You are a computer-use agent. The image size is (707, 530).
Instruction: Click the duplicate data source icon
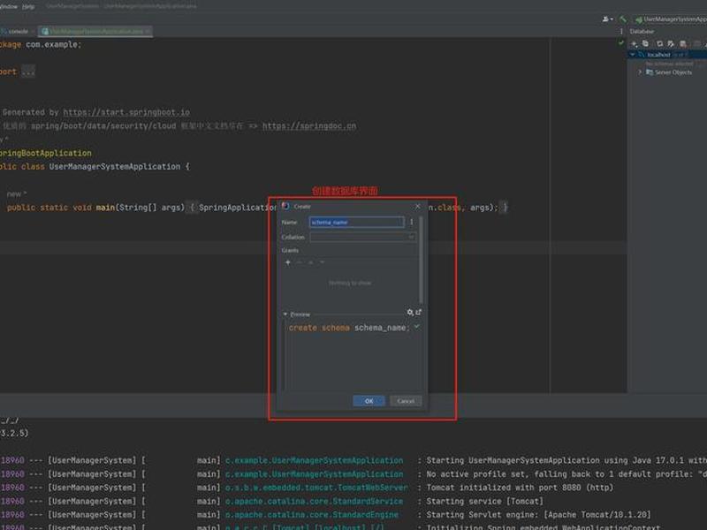tap(646, 43)
